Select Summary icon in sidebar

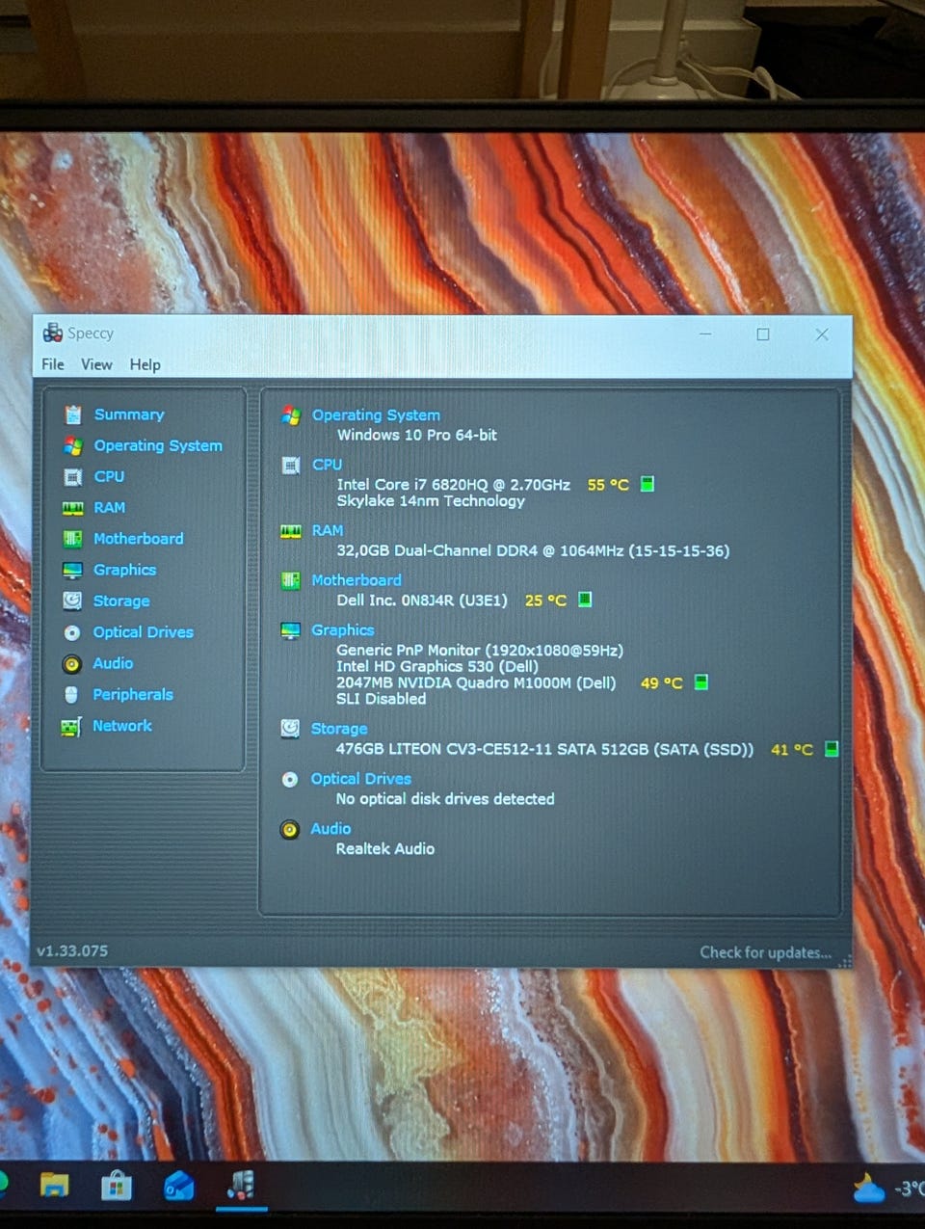click(x=73, y=414)
